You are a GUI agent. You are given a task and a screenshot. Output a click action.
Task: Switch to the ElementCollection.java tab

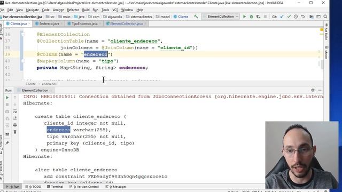126,23
